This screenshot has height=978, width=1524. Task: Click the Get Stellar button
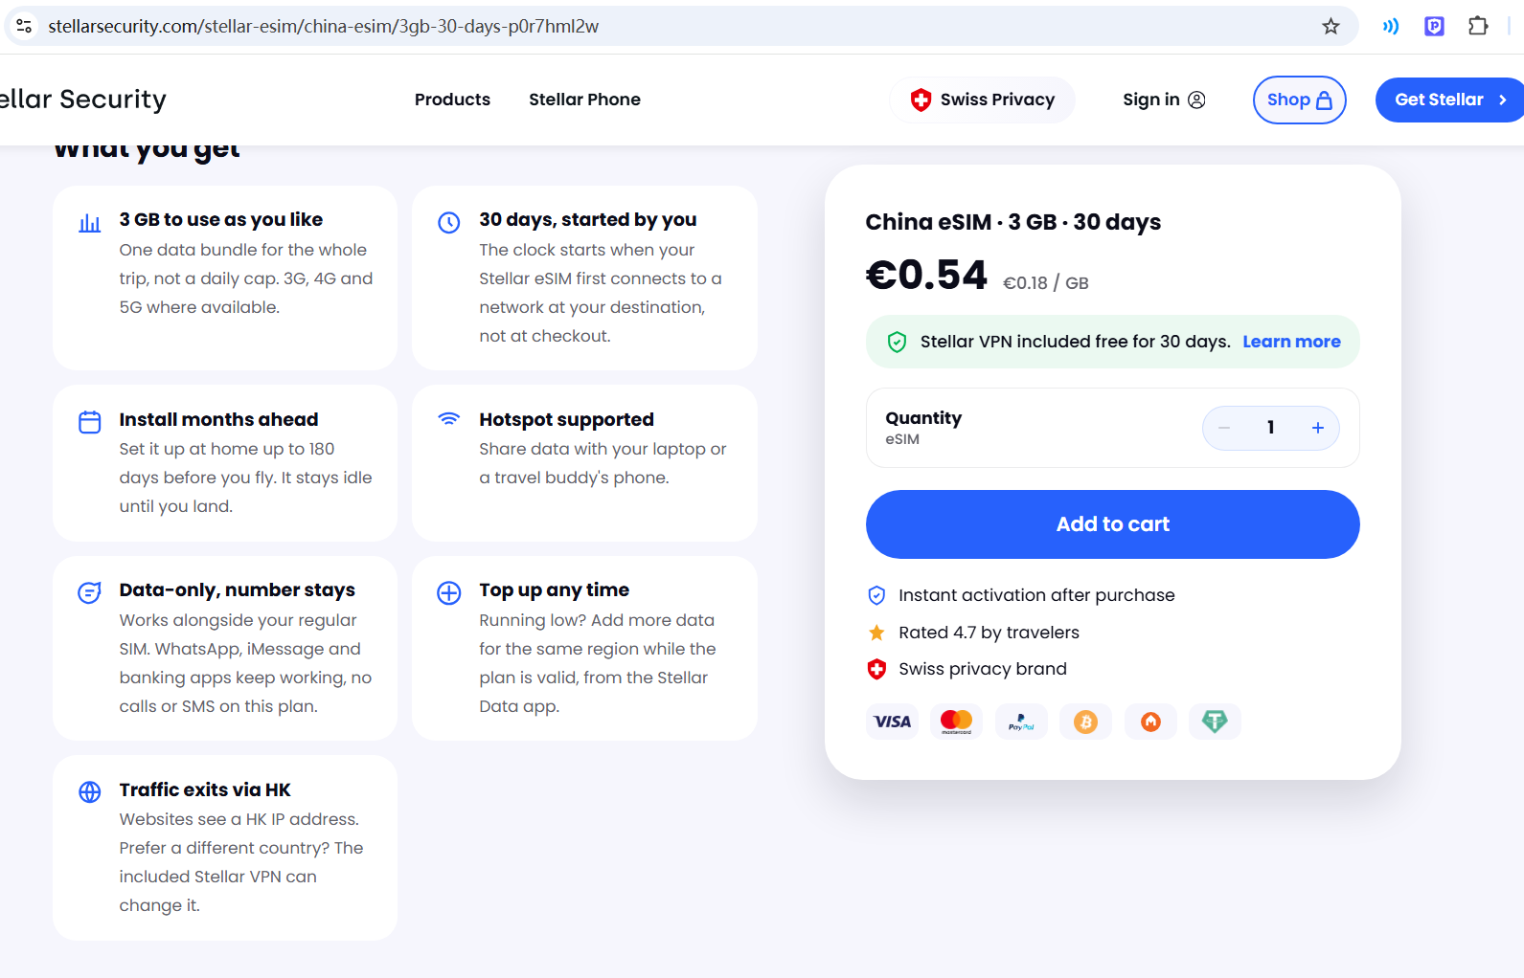(1449, 100)
